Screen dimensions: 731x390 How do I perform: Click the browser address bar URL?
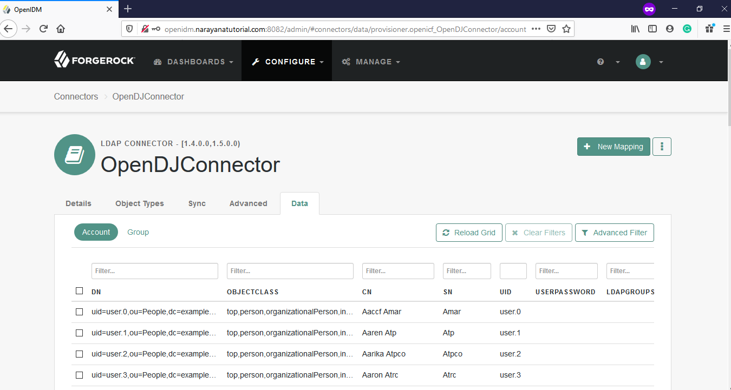tap(345, 29)
